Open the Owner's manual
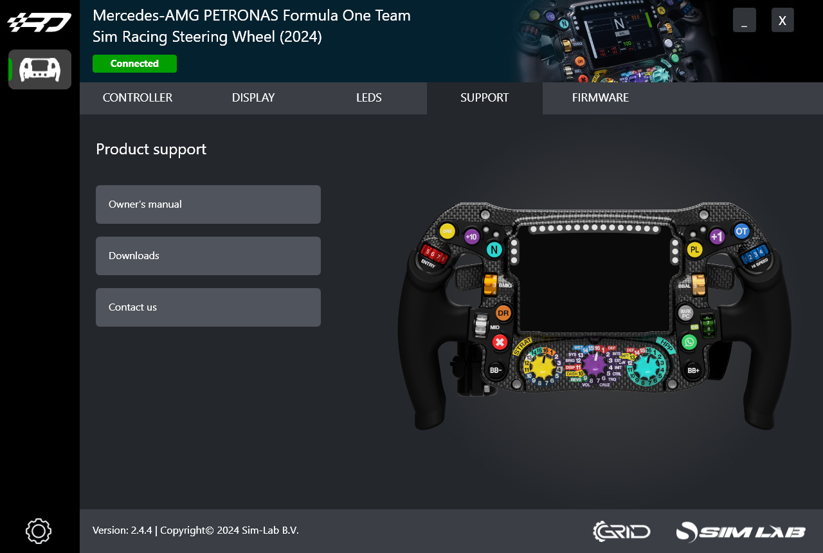This screenshot has width=823, height=553. (x=208, y=204)
